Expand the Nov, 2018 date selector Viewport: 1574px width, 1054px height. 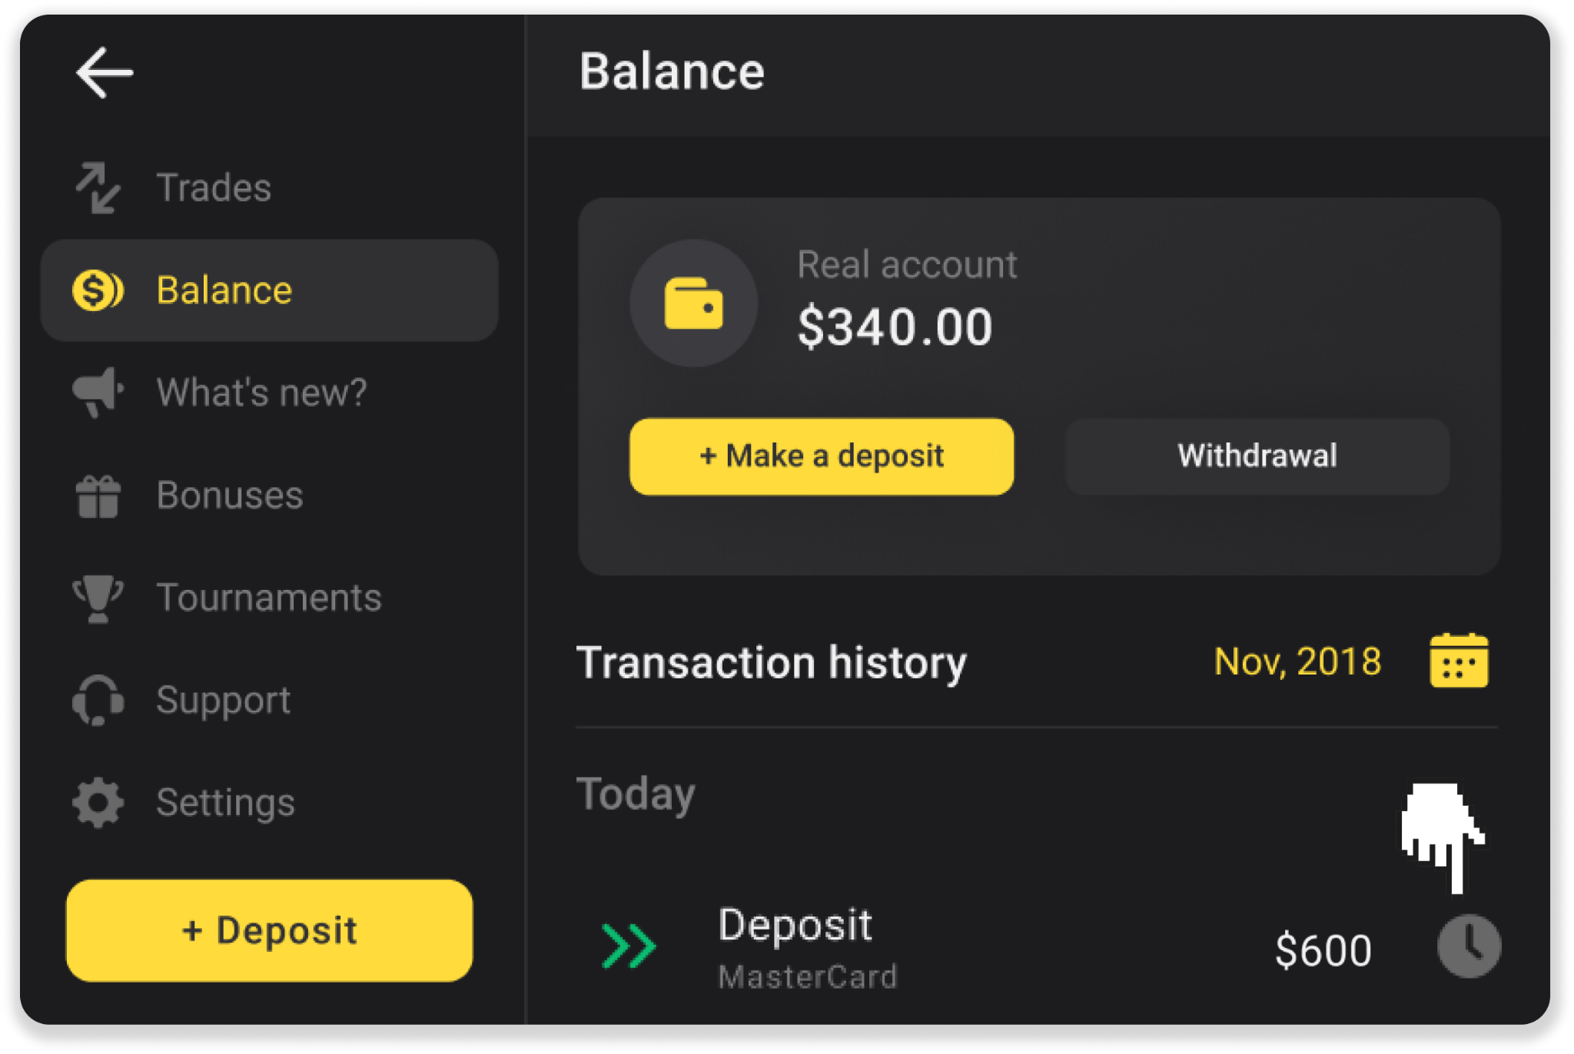1297,661
